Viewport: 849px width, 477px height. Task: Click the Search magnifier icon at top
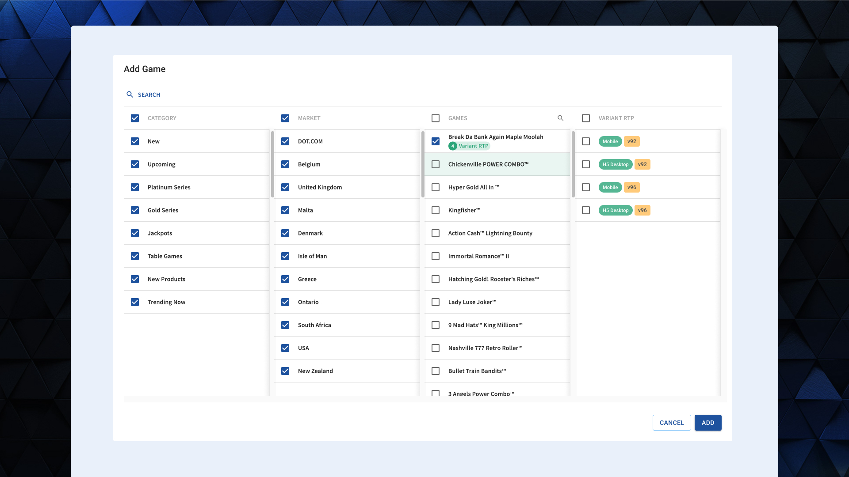tap(130, 95)
